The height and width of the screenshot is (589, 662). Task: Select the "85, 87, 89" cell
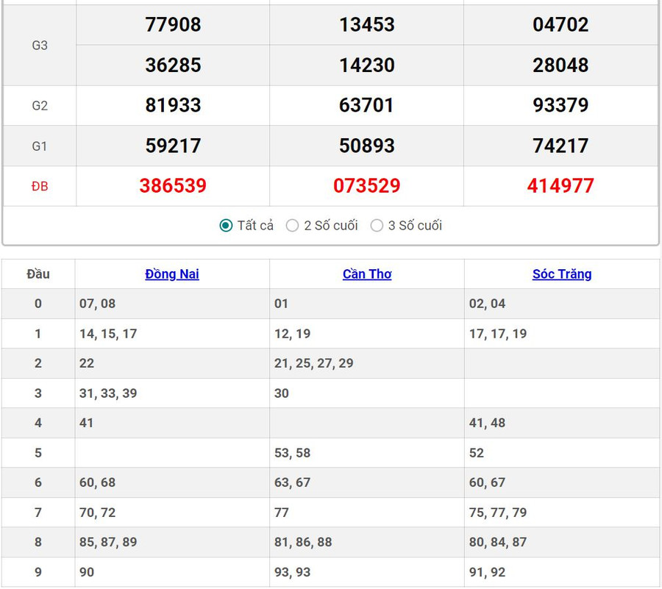coord(108,542)
